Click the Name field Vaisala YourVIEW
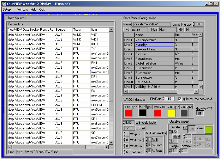This screenshot has height=159, width=220. 152,24
